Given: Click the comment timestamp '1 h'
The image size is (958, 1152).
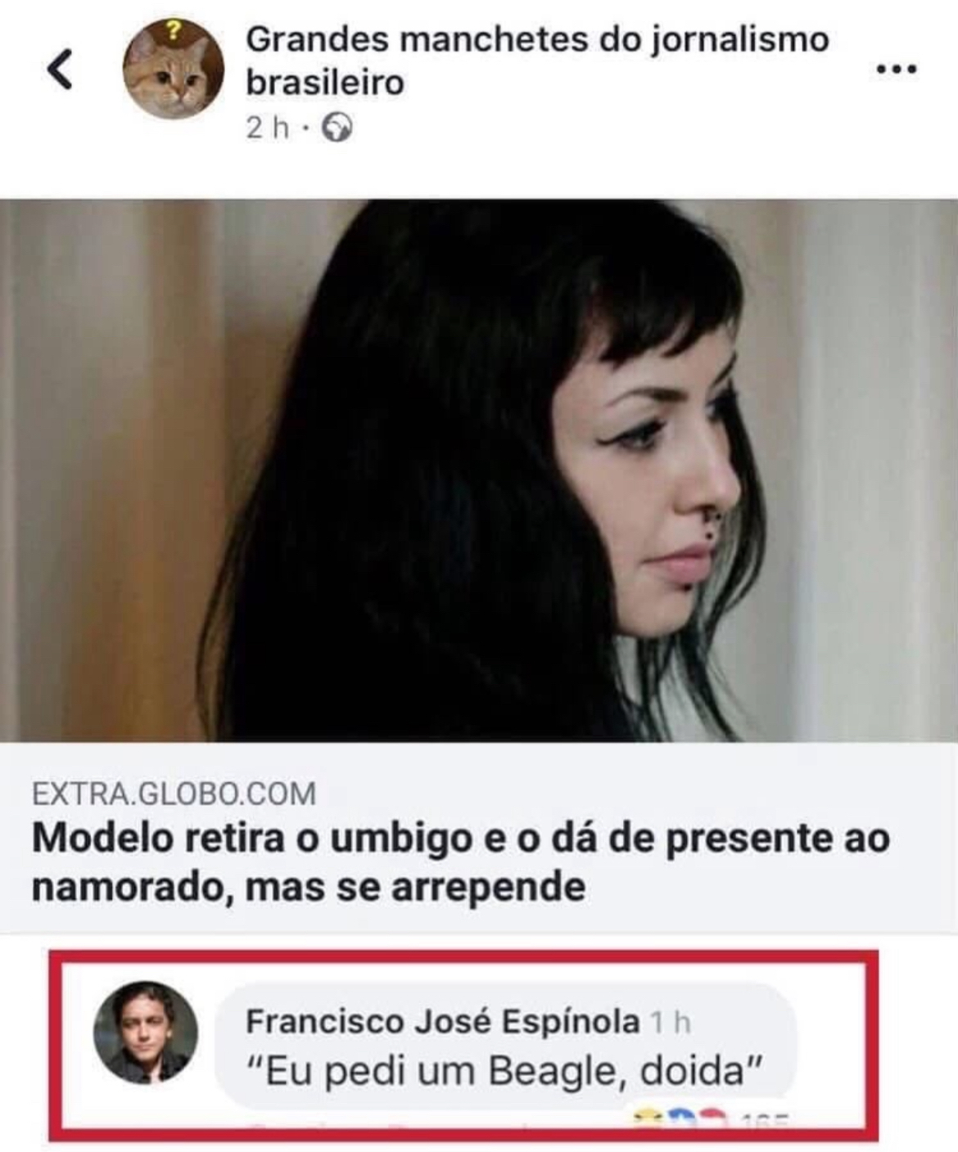Looking at the screenshot, I should (671, 1022).
